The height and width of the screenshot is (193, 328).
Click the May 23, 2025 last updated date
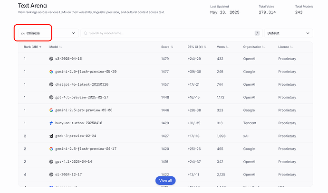coord(225,12)
